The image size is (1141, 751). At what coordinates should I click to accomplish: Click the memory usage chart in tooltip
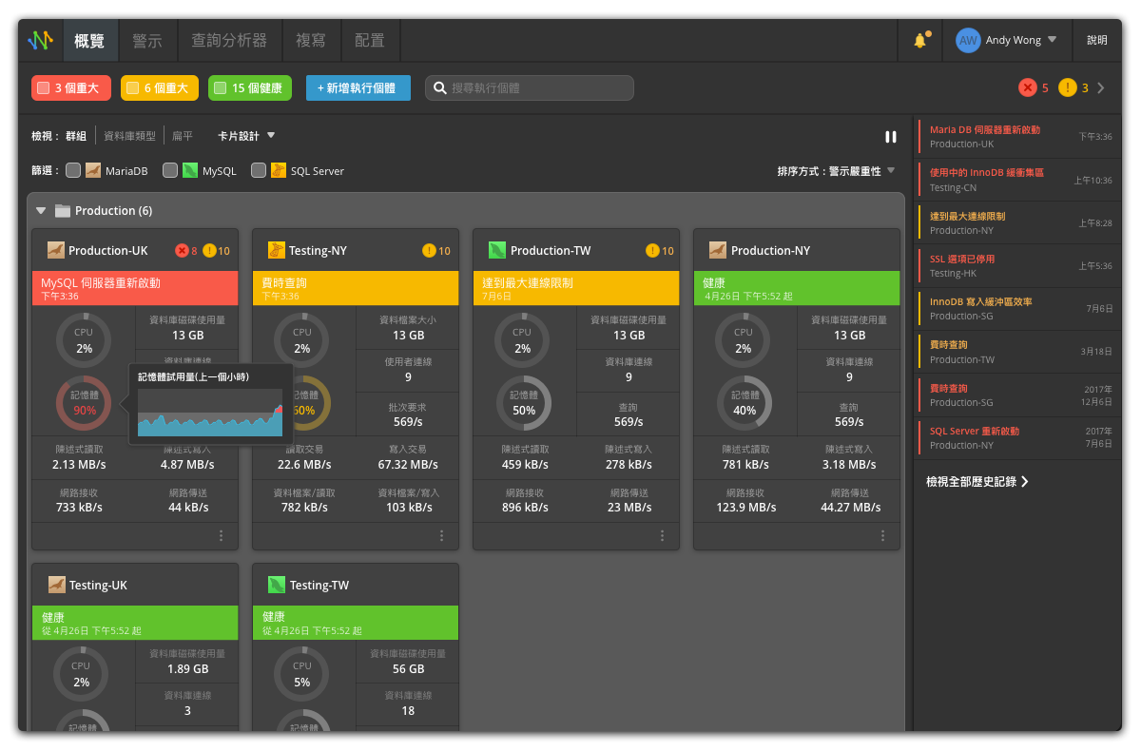click(x=211, y=412)
